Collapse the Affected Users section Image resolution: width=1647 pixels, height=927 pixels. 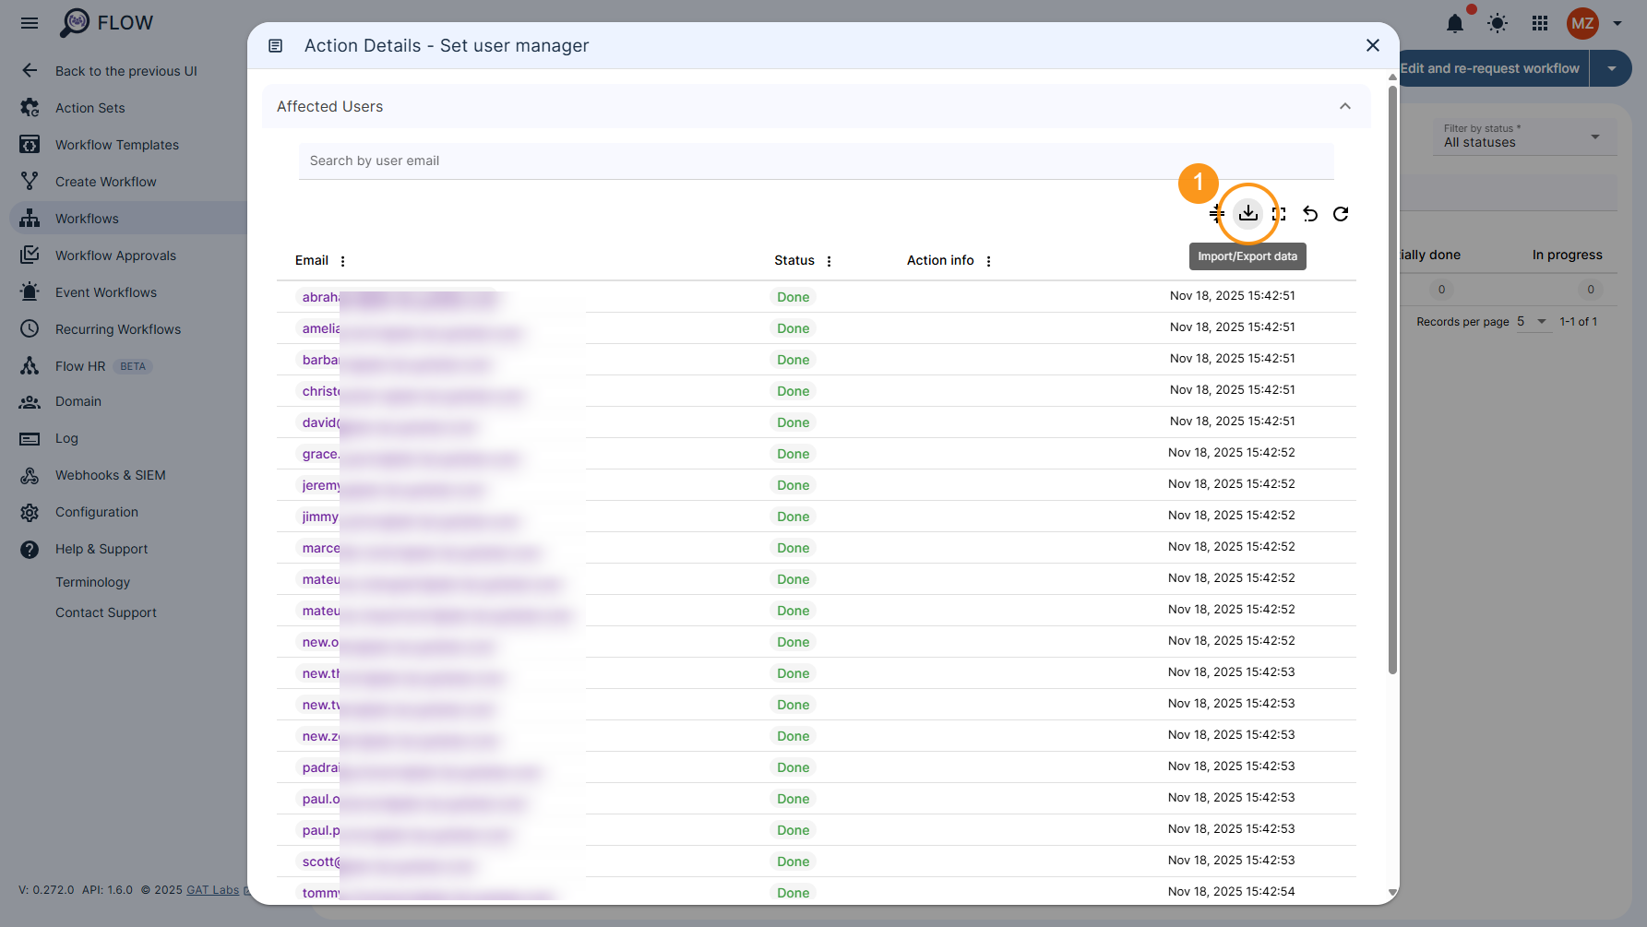[1344, 106]
